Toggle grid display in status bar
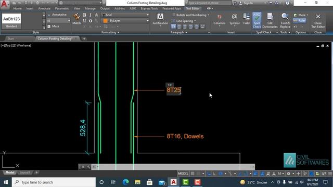Image resolution: width=333 pixels, height=187 pixels. 193,173
